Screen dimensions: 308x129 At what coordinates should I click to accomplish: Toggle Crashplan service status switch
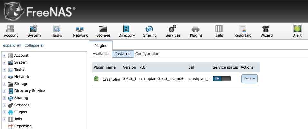pyautogui.click(x=221, y=78)
